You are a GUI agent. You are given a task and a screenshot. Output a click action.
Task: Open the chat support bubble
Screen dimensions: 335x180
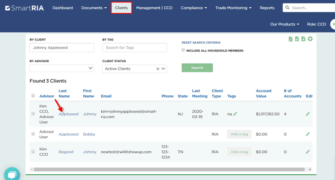12,175
